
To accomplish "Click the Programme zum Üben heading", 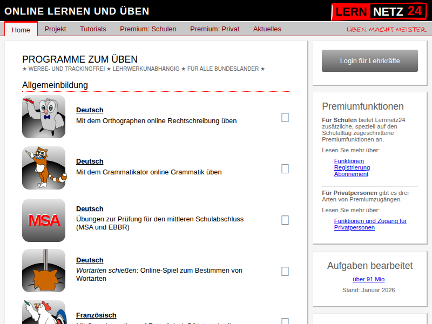I will click(80, 59).
